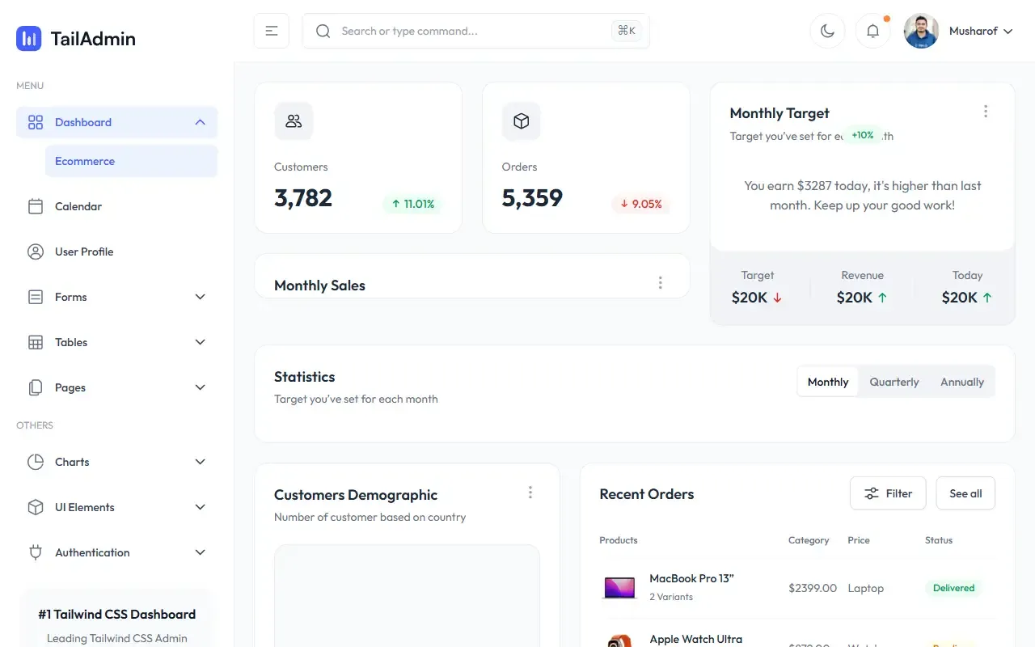Click the Pages icon in sidebar
The image size is (1035, 647).
pyautogui.click(x=36, y=387)
